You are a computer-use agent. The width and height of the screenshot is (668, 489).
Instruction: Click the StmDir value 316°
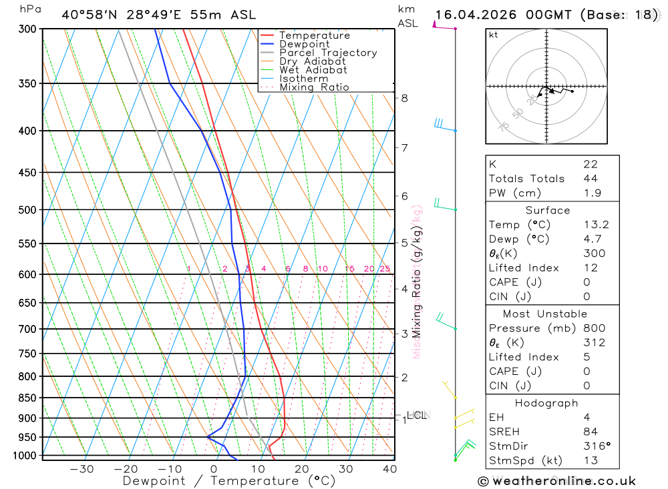(x=597, y=446)
